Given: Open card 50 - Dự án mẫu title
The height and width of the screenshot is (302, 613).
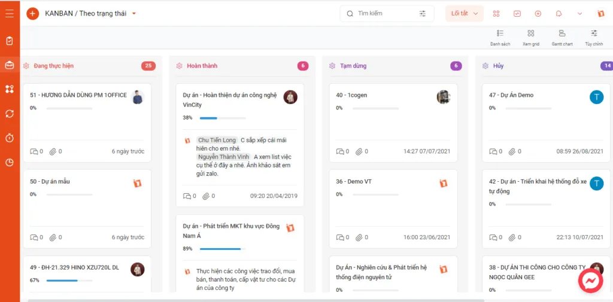Looking at the screenshot, I should pyautogui.click(x=50, y=182).
